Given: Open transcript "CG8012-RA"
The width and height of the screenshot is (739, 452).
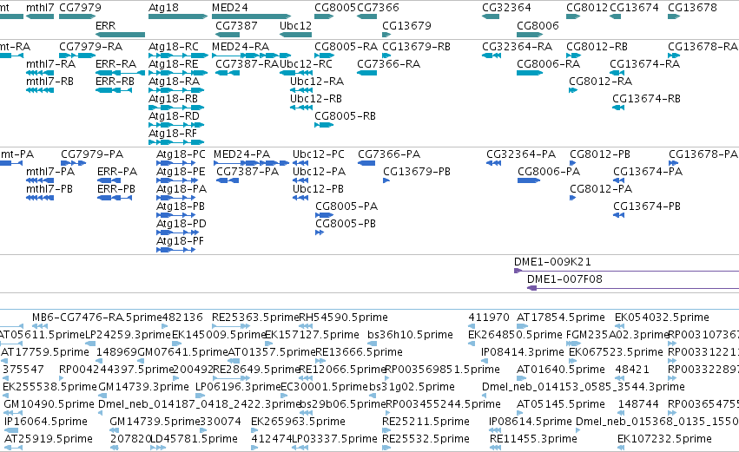Looking at the screenshot, I should click(601, 82).
